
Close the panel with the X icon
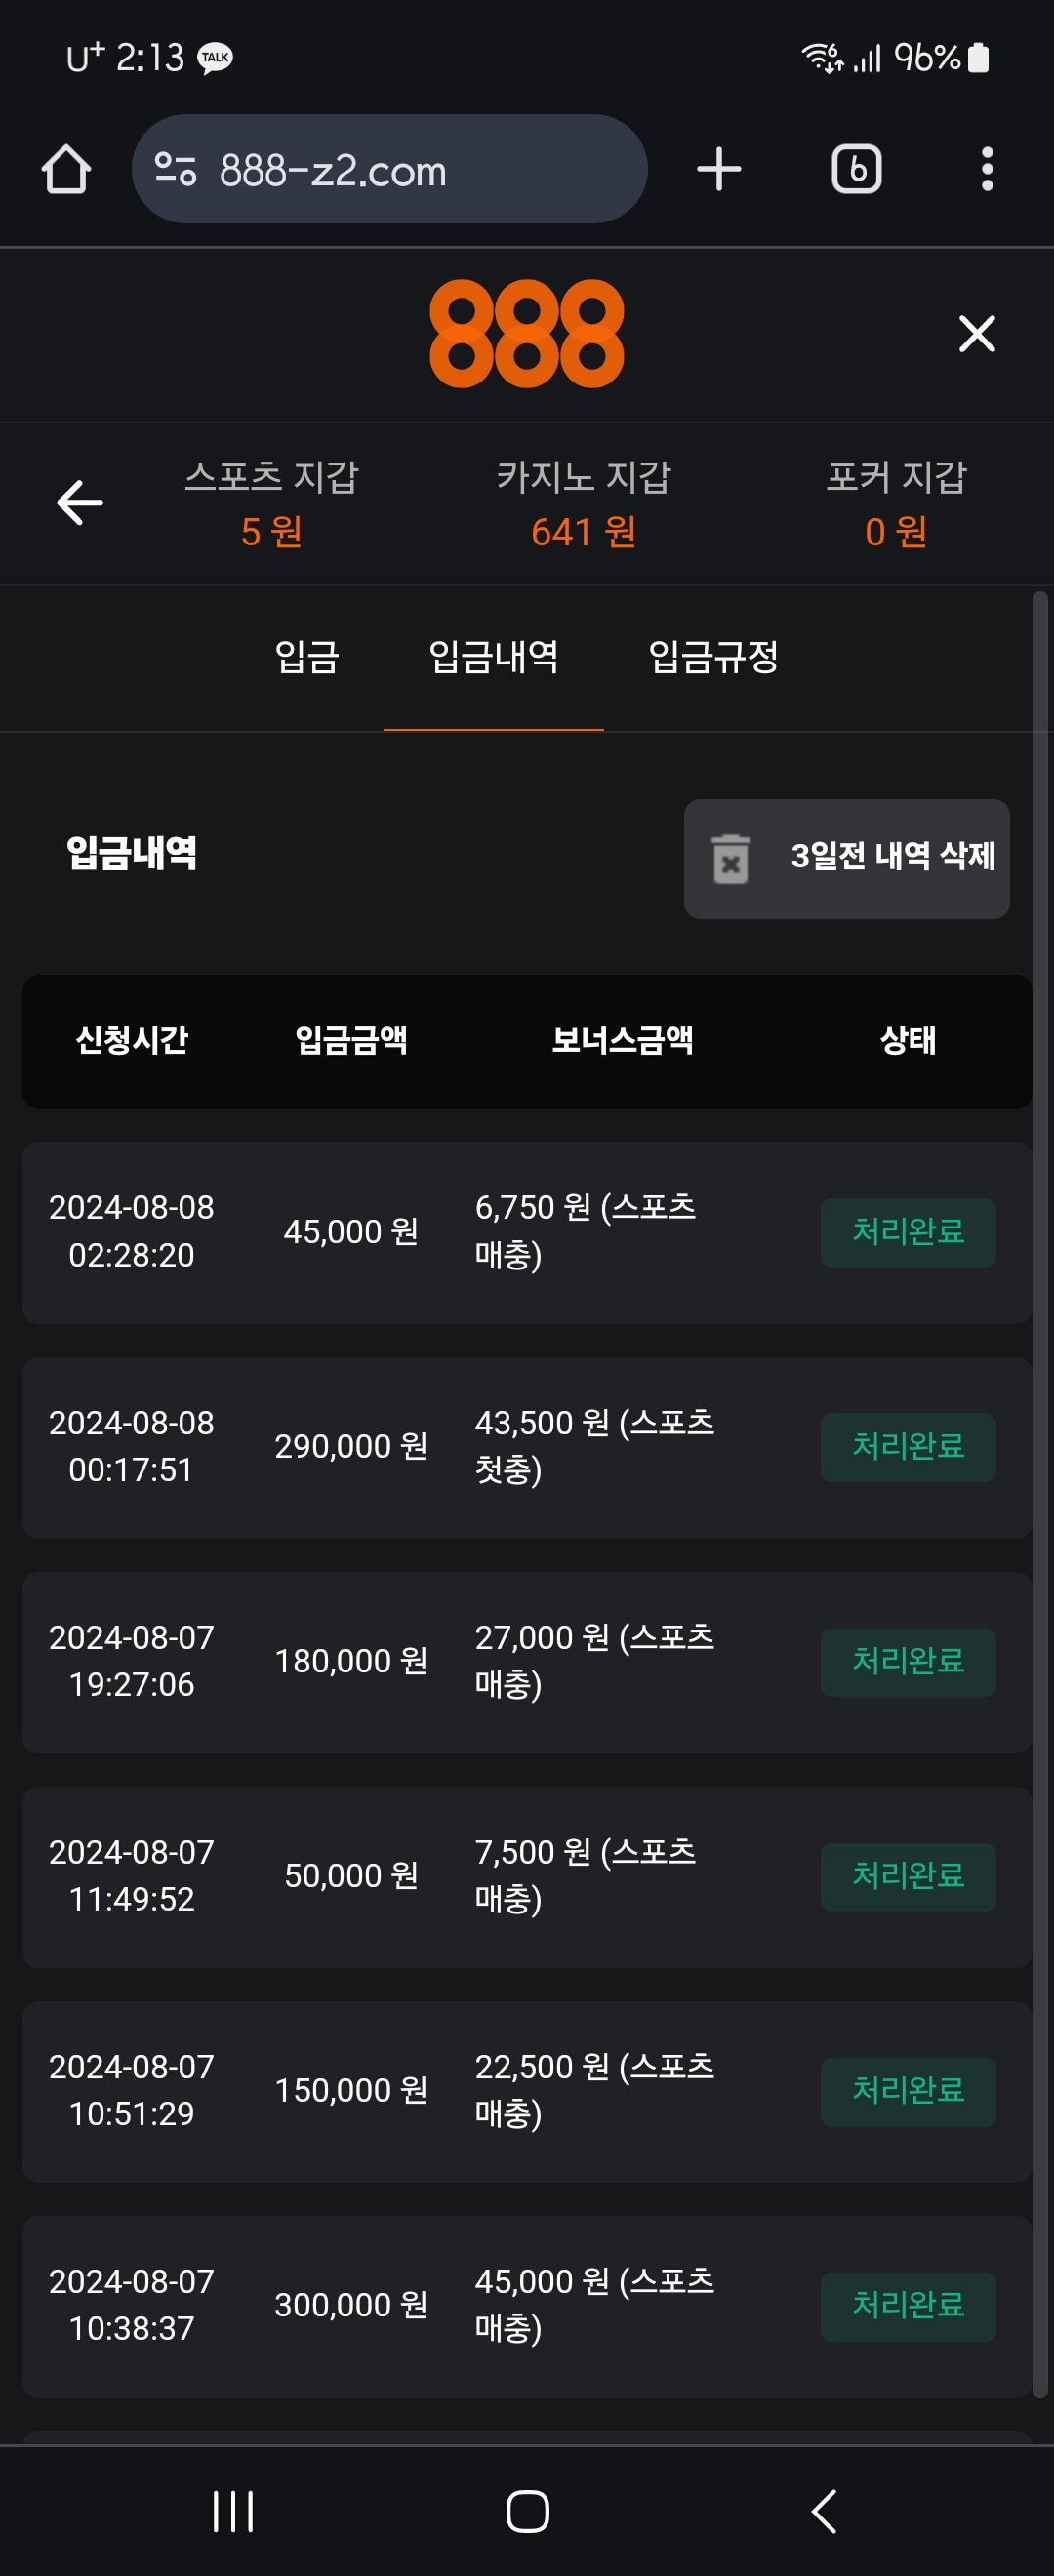point(976,333)
